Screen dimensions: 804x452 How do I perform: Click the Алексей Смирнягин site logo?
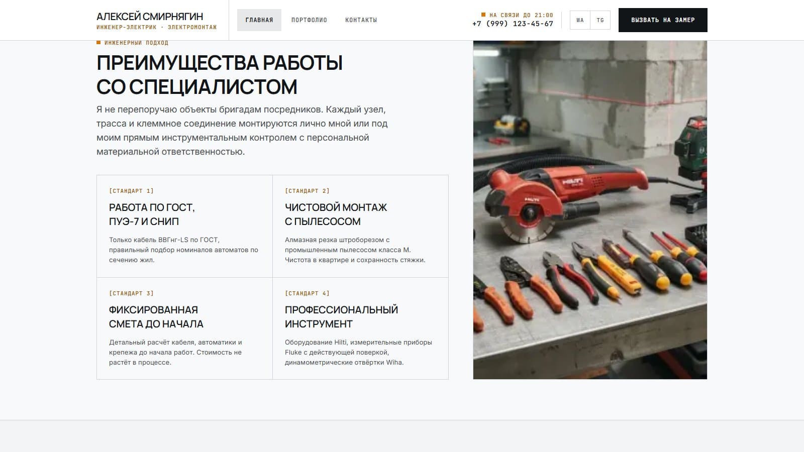tap(150, 17)
